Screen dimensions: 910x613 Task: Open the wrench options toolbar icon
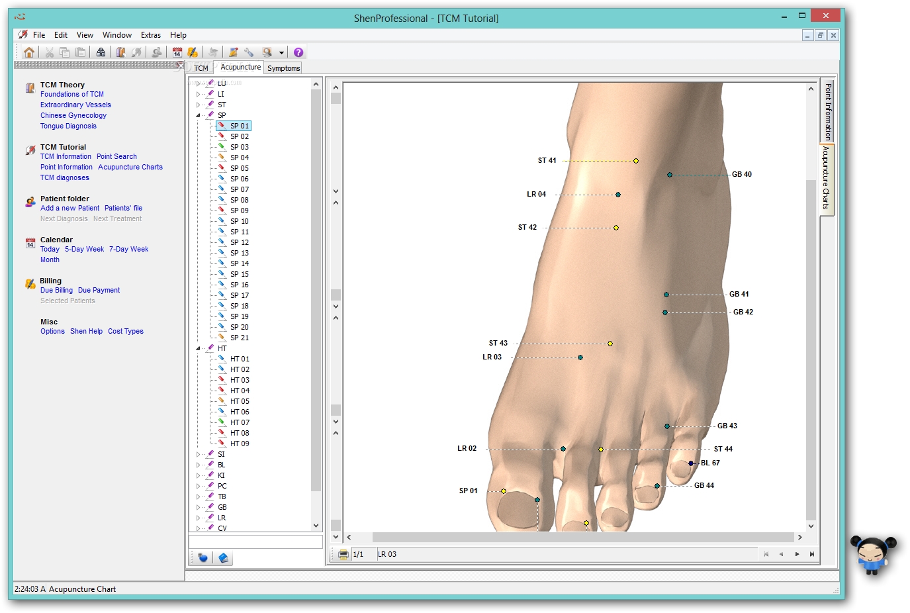pos(249,52)
